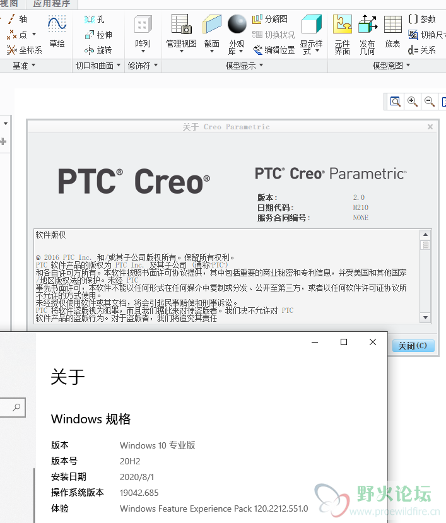Open Parameters (参数)

point(422,19)
